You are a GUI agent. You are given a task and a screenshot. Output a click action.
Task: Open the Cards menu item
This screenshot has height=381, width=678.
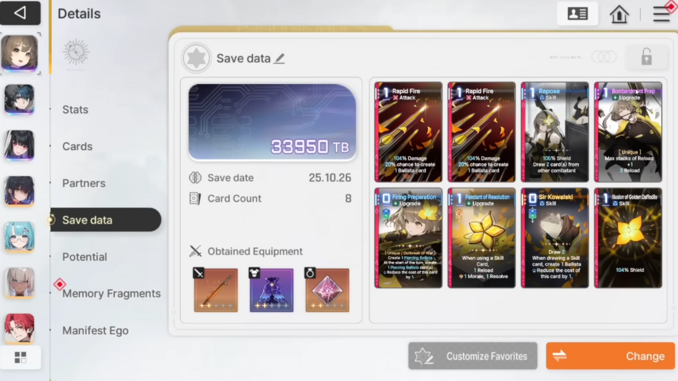77,146
